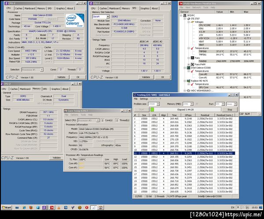Screen dimensions: 264x219
Task: Click the ITE IT87 chip icon
Action: pos(189,18)
